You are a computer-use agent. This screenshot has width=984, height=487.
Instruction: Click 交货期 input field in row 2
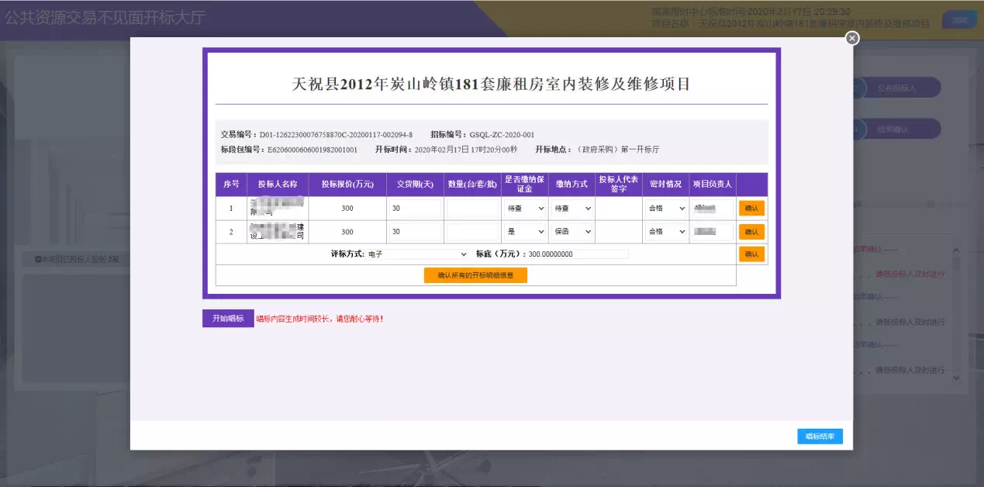coord(415,232)
